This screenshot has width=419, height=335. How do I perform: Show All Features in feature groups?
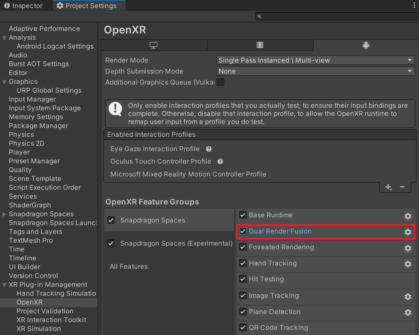coord(129,267)
